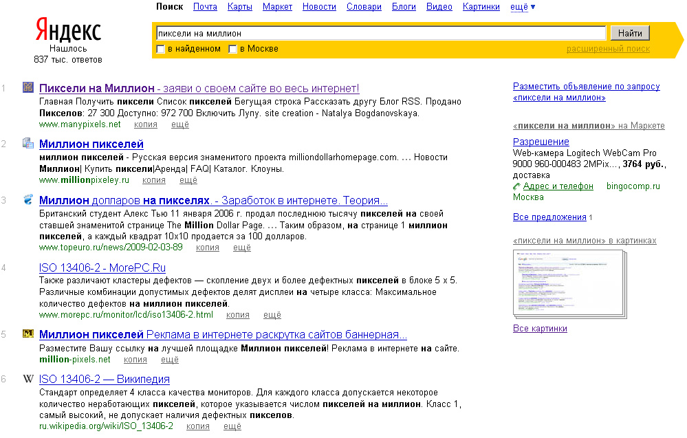Open the 'ISO 13406-2 — Википедия' result
This screenshot has width=687, height=438.
[105, 380]
